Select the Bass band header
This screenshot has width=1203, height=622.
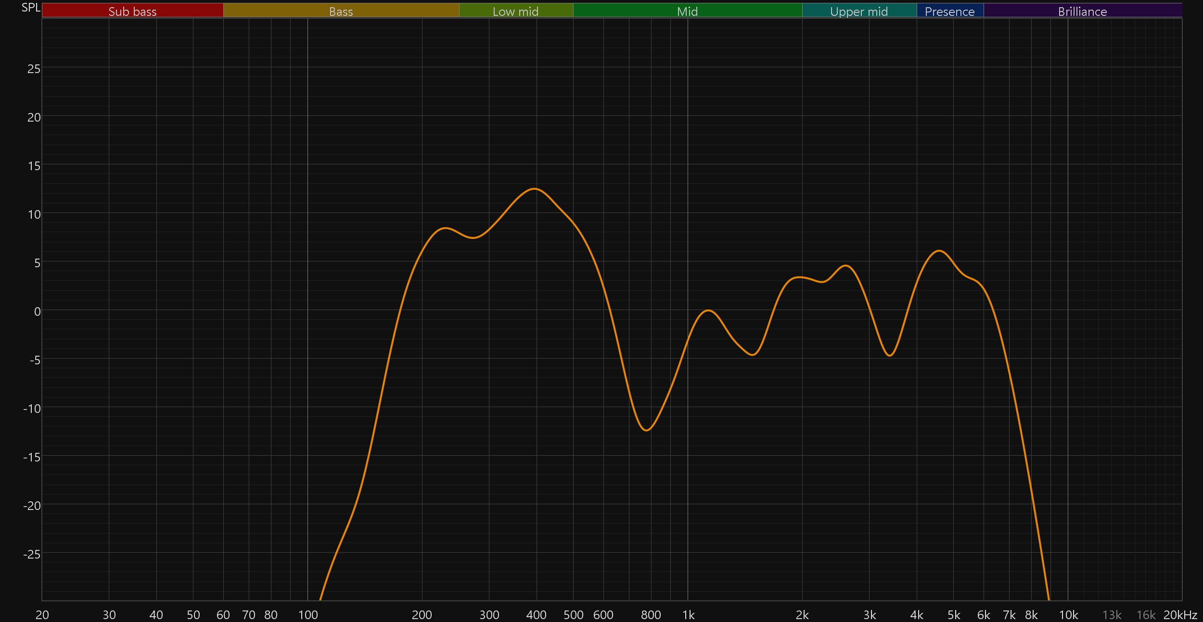click(x=341, y=11)
